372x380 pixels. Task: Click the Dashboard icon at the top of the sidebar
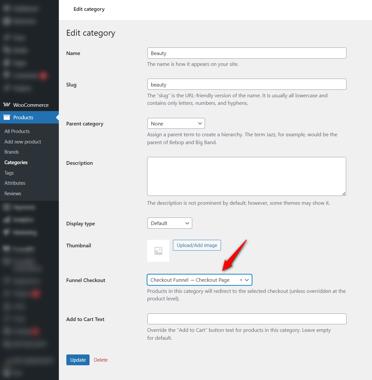click(x=7, y=8)
